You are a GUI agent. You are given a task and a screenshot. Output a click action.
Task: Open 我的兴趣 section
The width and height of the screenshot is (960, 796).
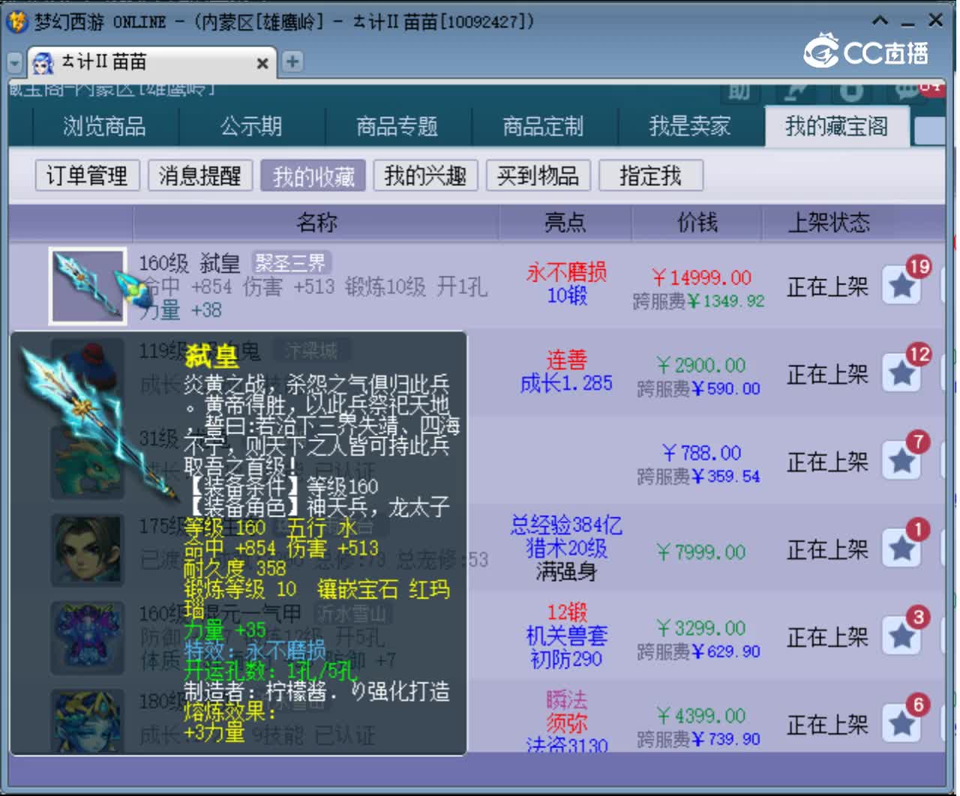pos(425,176)
